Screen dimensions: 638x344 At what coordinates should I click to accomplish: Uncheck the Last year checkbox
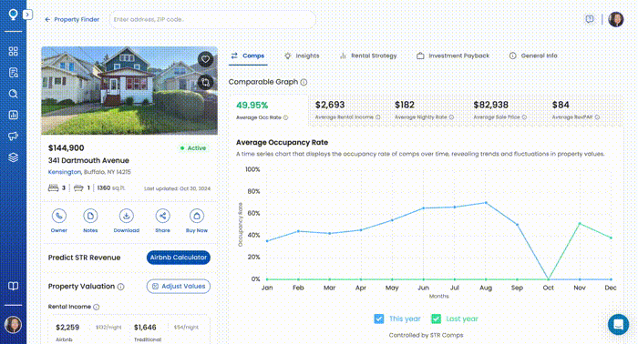point(437,319)
